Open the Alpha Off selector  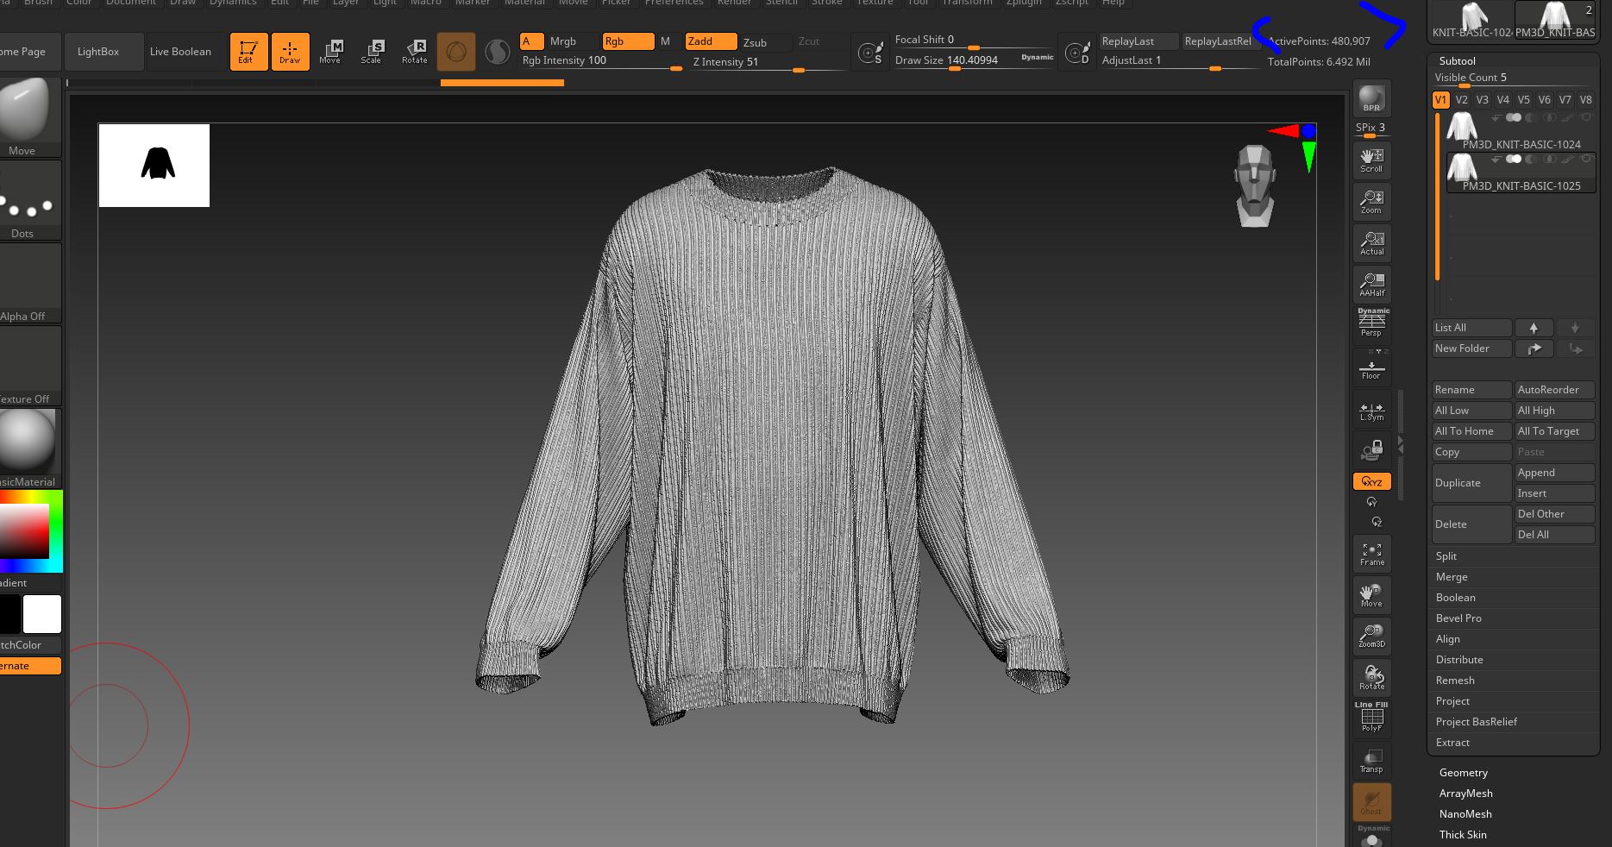[x=29, y=283]
